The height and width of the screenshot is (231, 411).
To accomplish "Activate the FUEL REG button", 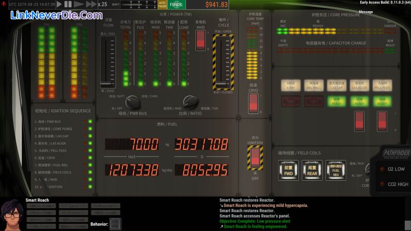I will [x=336, y=170].
